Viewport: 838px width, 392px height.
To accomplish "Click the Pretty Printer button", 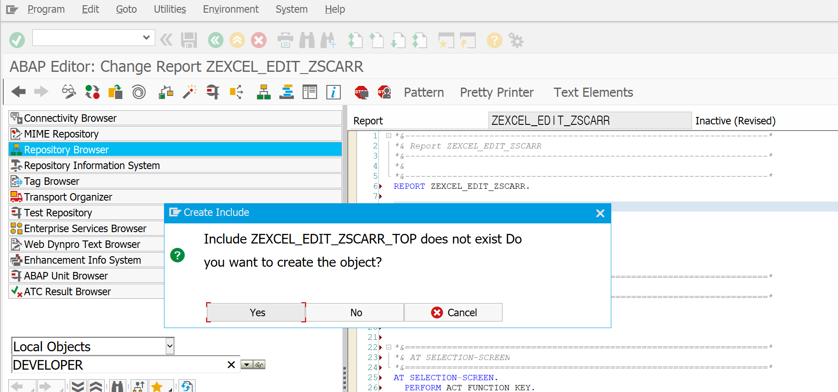I will tap(496, 92).
